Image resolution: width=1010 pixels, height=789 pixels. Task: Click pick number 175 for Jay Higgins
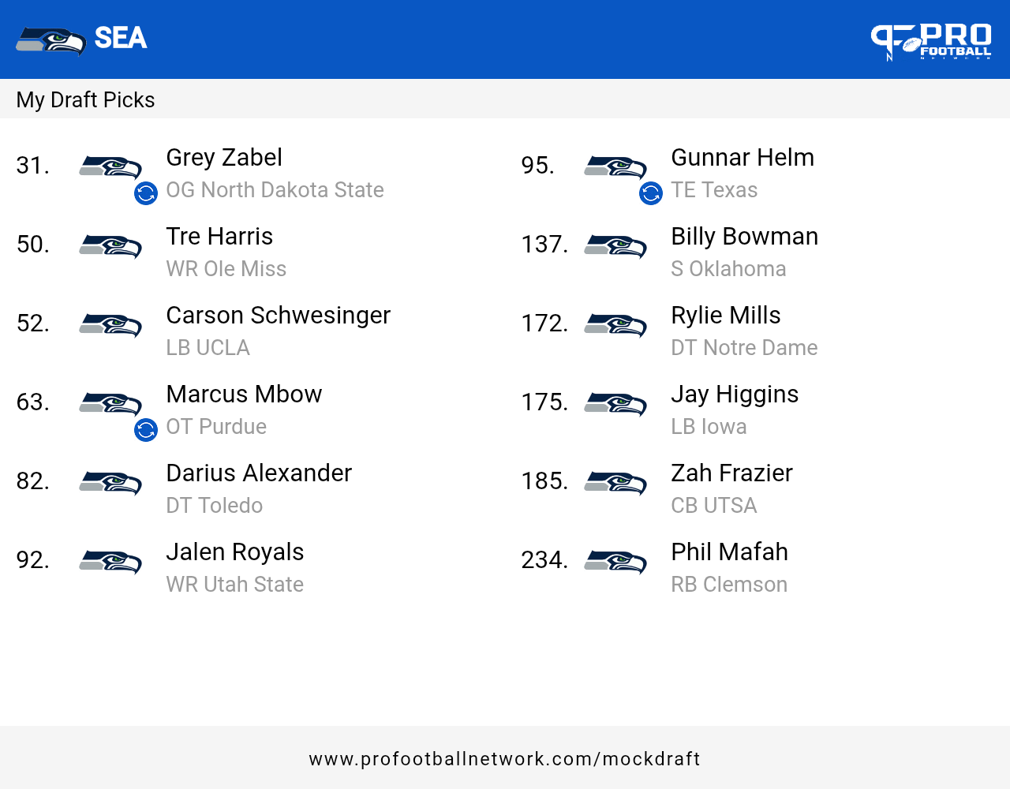coord(544,402)
